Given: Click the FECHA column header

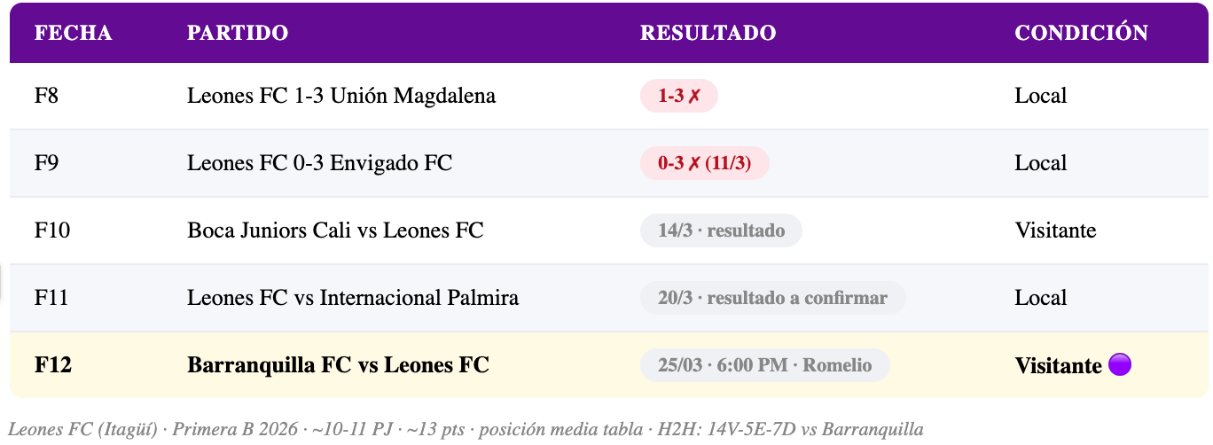Looking at the screenshot, I should (x=73, y=33).
